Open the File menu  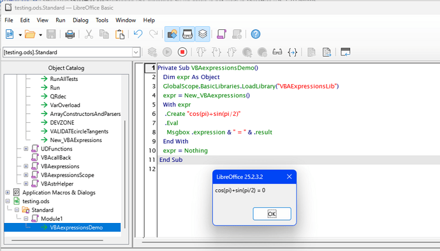tap(9, 20)
